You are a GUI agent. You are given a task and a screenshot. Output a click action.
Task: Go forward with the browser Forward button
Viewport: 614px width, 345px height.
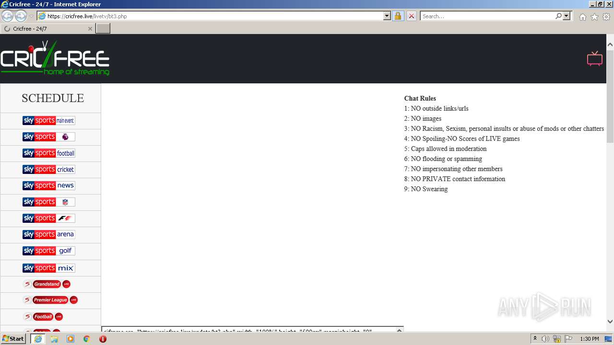tap(21, 16)
